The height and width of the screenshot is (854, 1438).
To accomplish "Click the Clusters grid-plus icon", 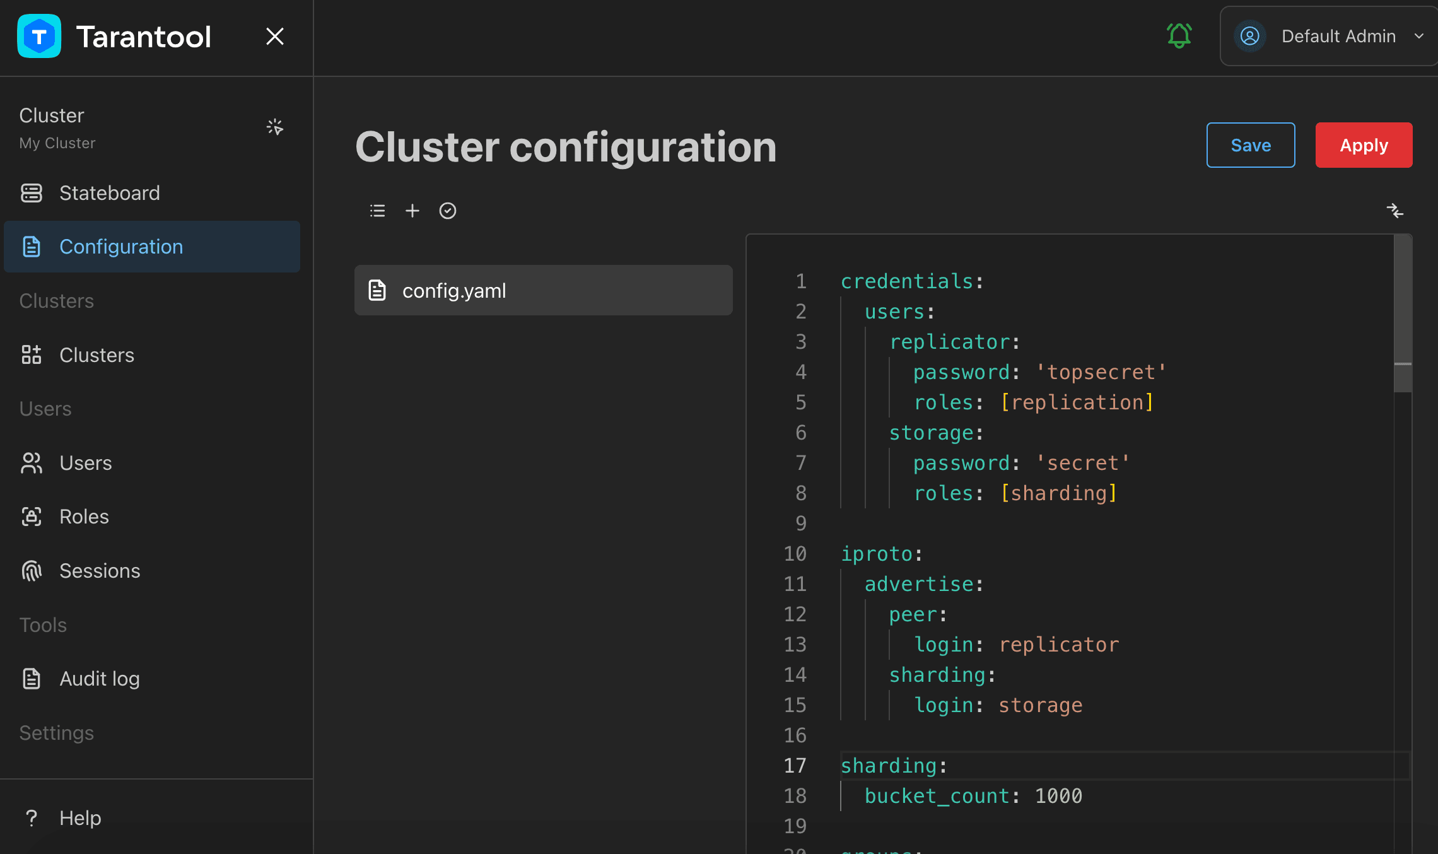I will (x=31, y=355).
